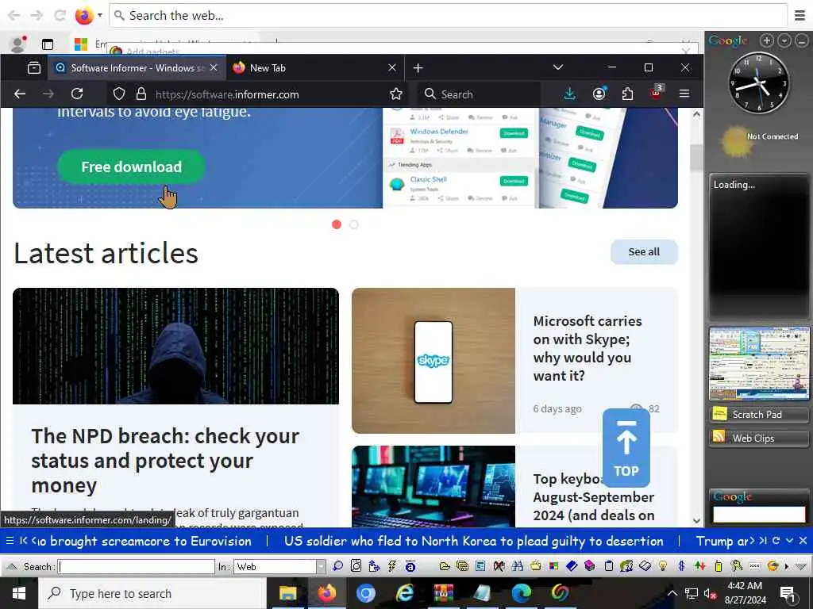Click the Skype phone article thumbnail
Screen dimensions: 813x609
(x=433, y=361)
